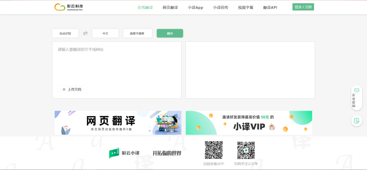The width and height of the screenshot is (367, 170).
Task: Click the green 翻译 button
Action: [x=170, y=34]
